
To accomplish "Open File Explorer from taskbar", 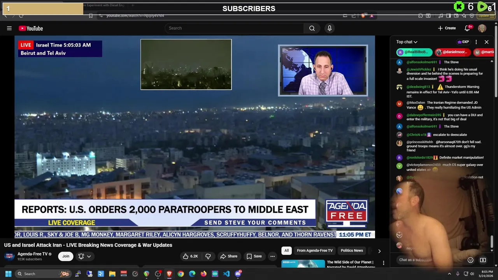I will (112, 274).
